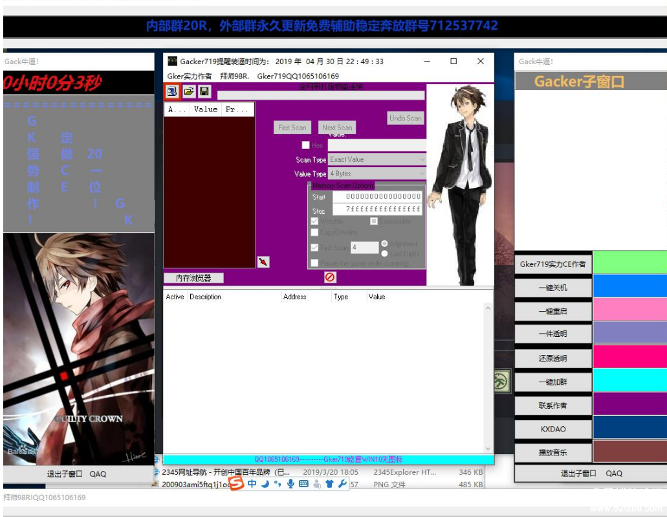Click the Sogou S logo on input bar
The height and width of the screenshot is (517, 667).
tap(237, 483)
